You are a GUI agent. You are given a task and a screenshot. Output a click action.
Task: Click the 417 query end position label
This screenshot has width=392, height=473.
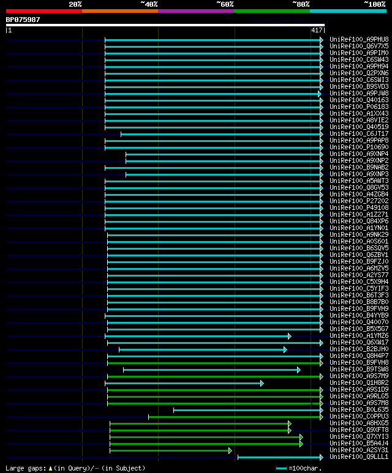317,30
